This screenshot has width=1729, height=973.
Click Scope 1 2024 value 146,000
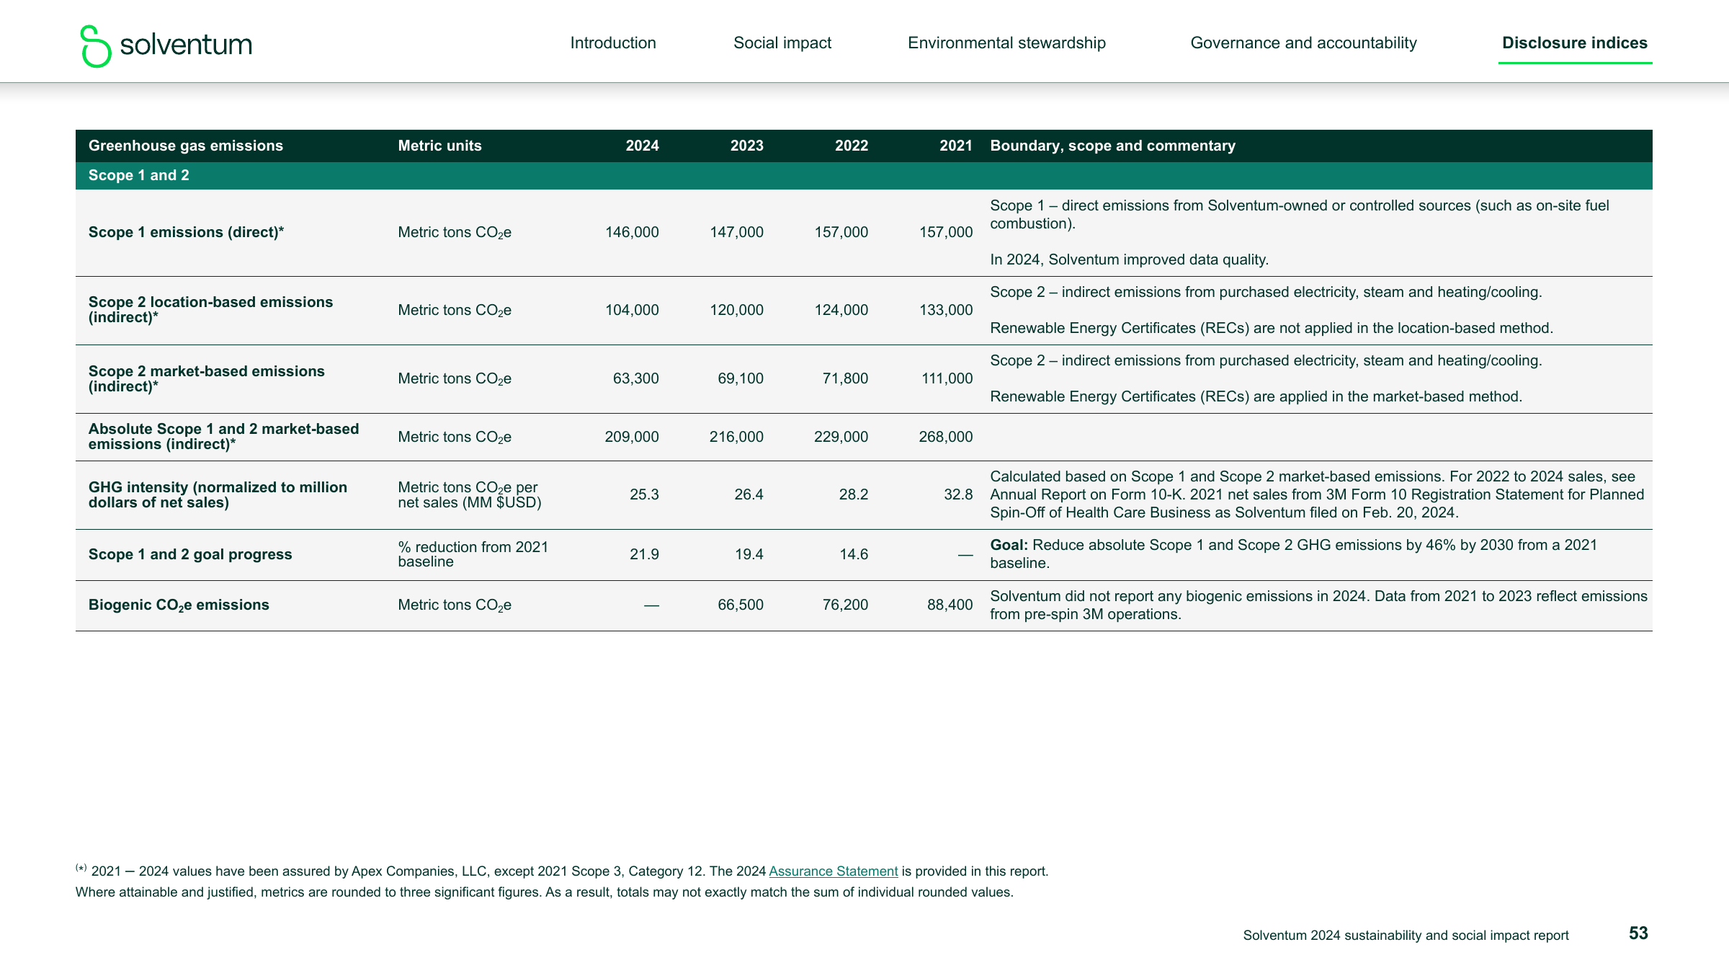[x=632, y=232]
